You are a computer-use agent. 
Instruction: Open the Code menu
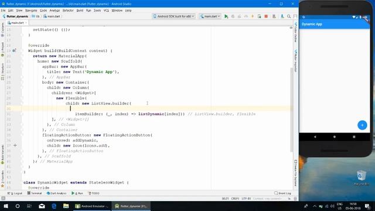[x=43, y=11]
